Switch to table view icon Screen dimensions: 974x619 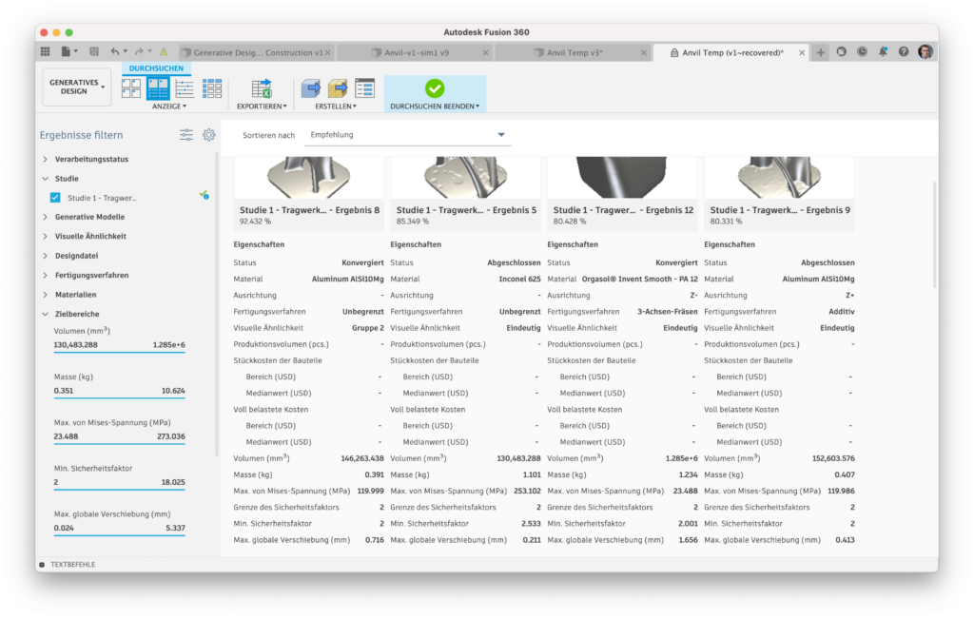pyautogui.click(x=212, y=88)
